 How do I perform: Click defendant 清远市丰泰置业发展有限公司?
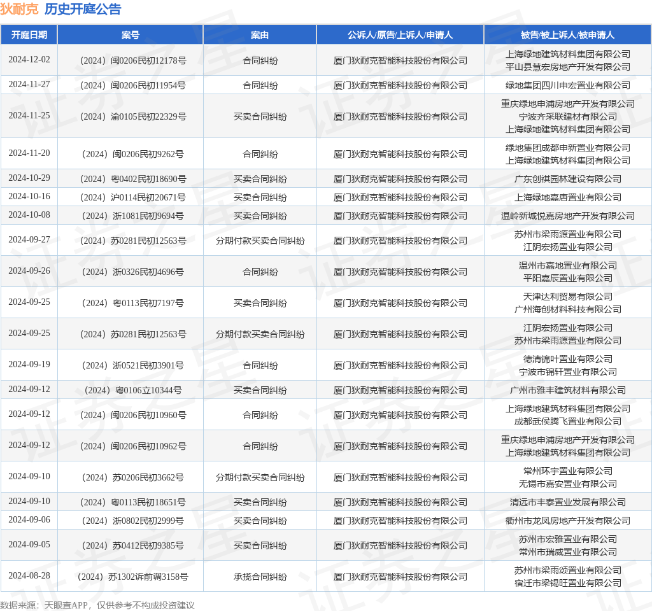coord(567,503)
